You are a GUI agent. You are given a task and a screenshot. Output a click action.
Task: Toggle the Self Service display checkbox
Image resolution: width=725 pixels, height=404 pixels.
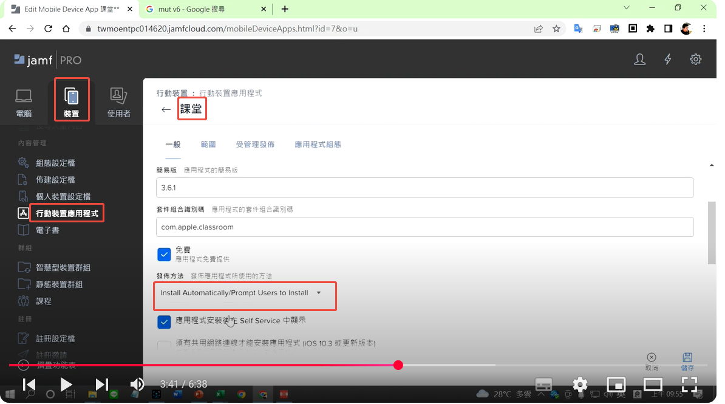click(x=164, y=321)
